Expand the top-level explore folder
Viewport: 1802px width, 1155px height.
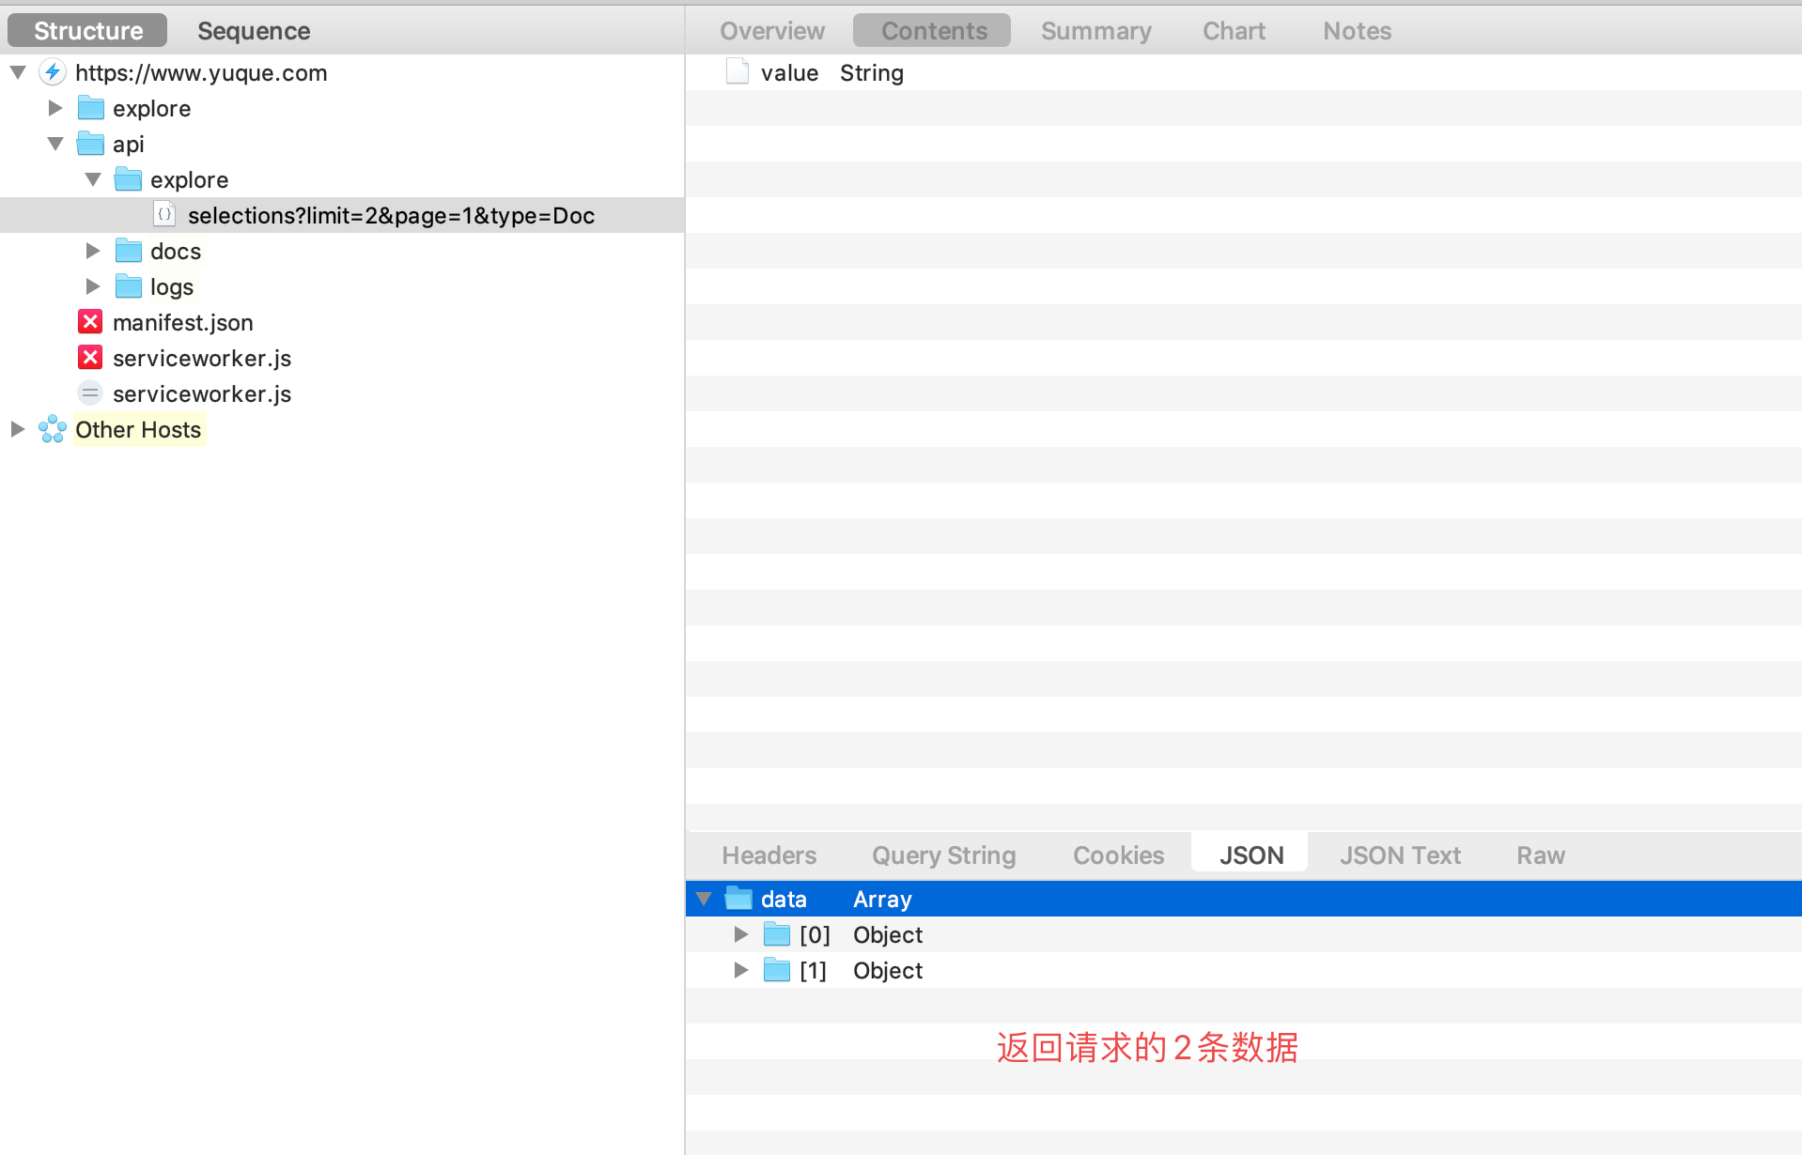click(x=55, y=108)
